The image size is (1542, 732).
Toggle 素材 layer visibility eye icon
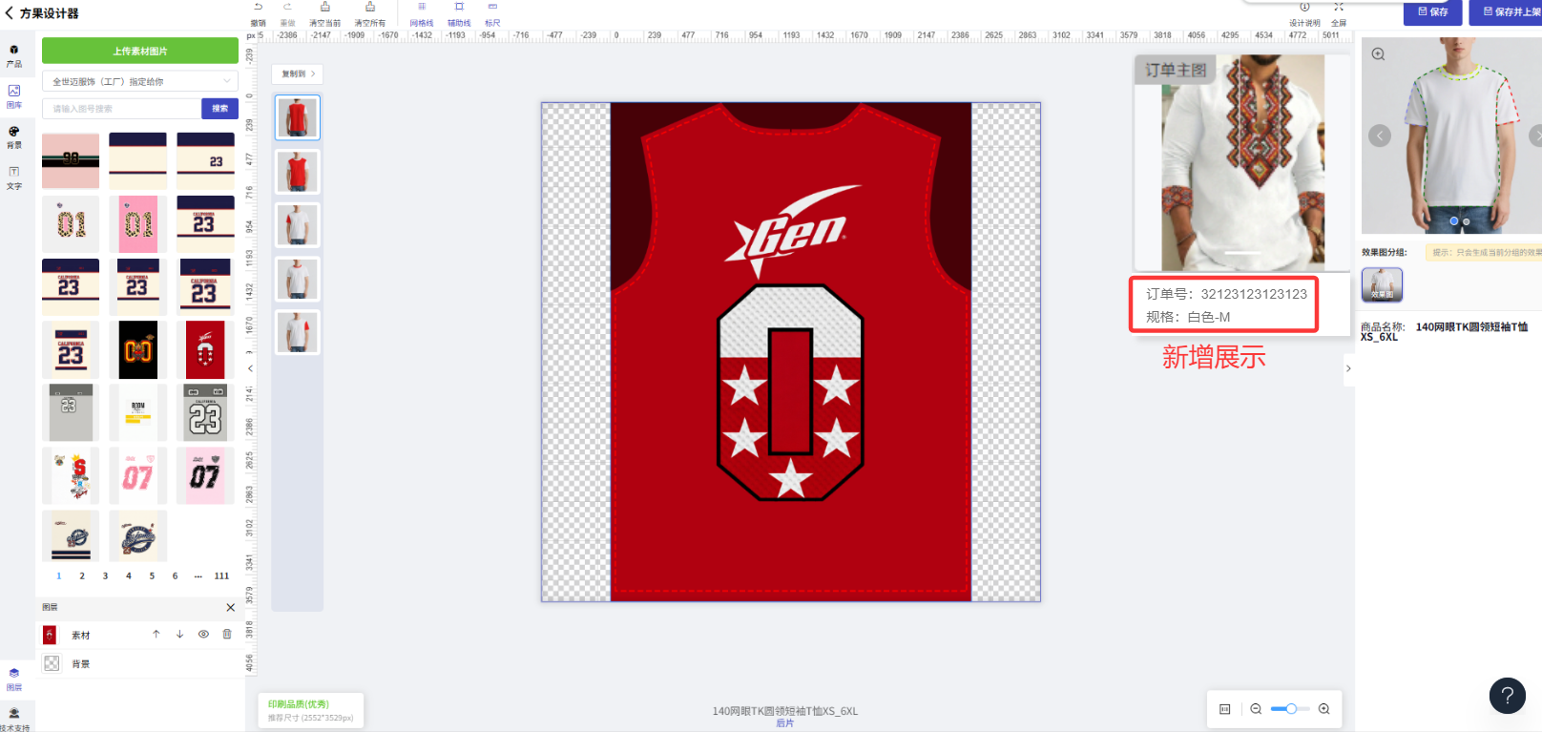[203, 634]
